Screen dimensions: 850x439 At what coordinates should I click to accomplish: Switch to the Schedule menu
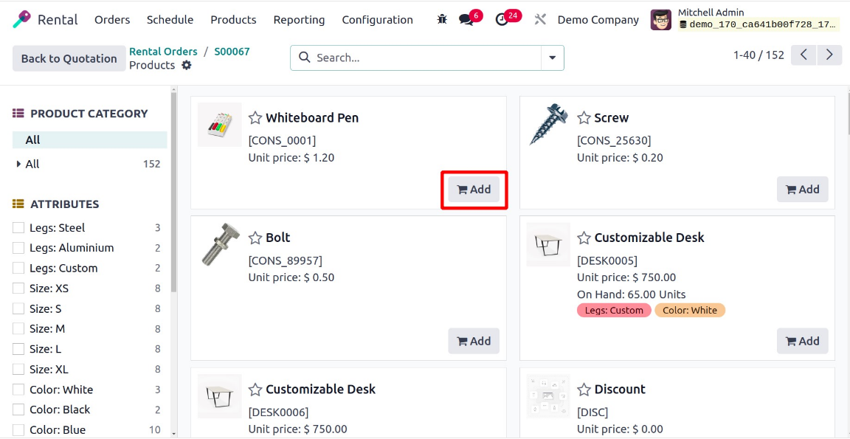pos(170,20)
